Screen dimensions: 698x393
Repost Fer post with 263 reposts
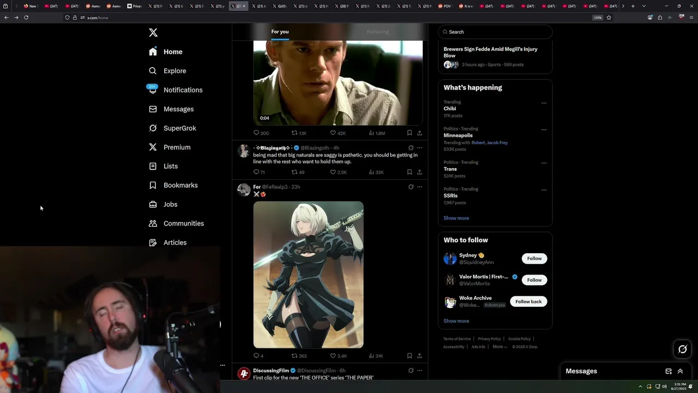(299, 356)
